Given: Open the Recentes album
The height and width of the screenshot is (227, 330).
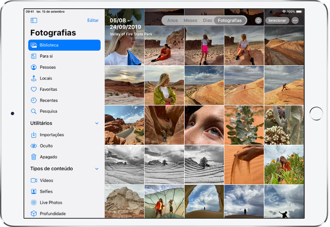Looking at the screenshot, I should tap(64, 100).
